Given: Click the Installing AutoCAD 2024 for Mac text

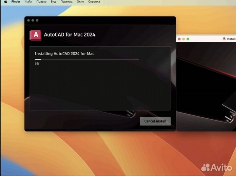Looking at the screenshot, I should tap(65, 54).
